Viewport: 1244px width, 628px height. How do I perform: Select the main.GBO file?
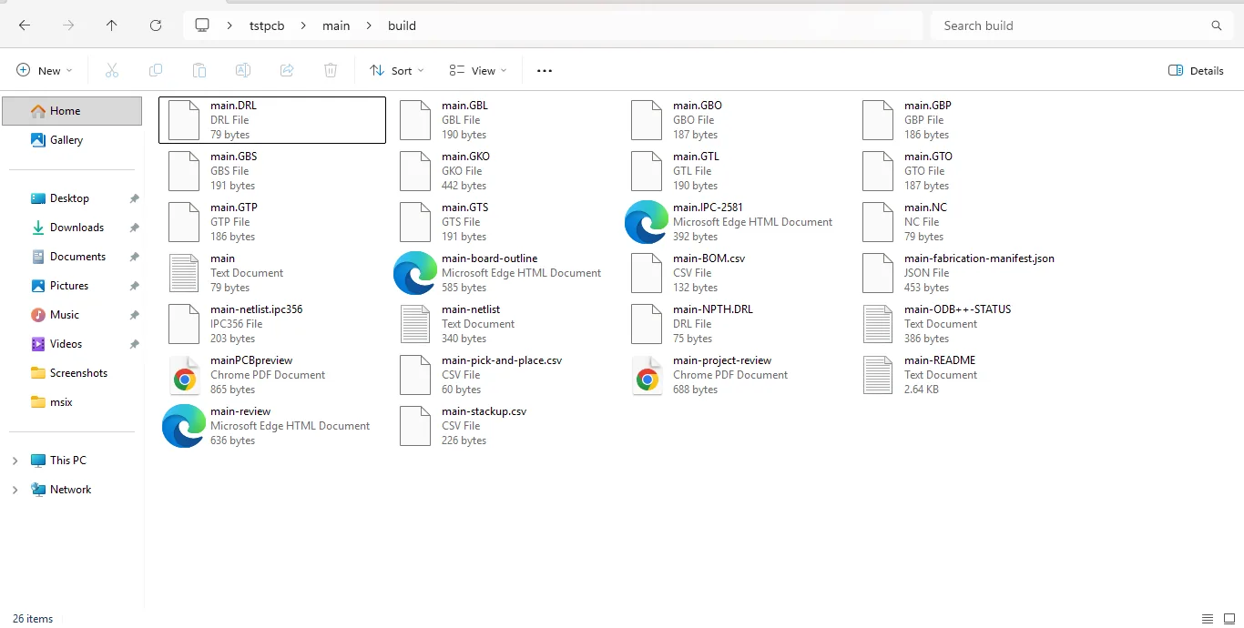735,120
